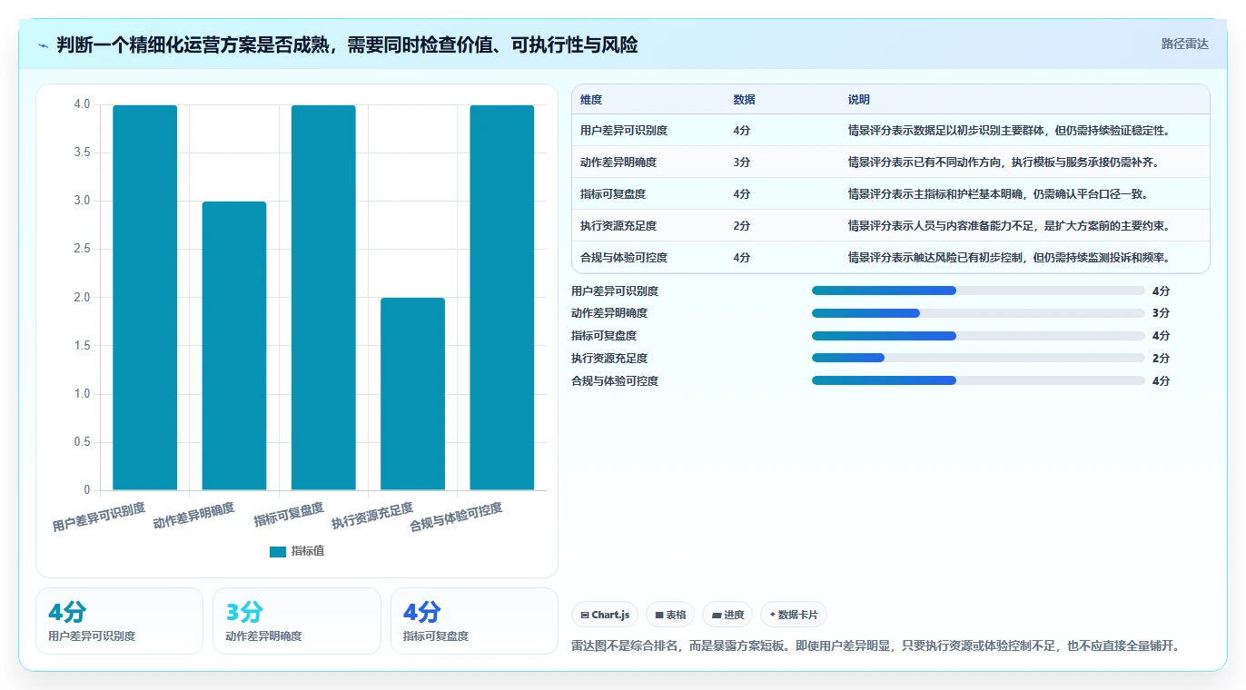The height and width of the screenshot is (690, 1246).
Task: Click the 2.5 tick on the chart y-axis
Action: point(82,250)
